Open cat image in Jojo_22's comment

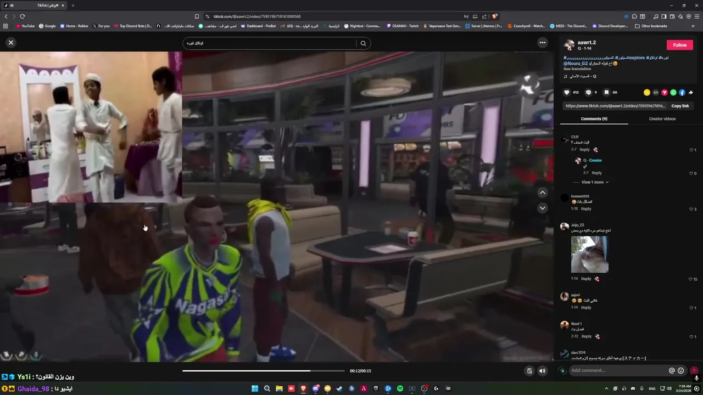[x=589, y=255]
